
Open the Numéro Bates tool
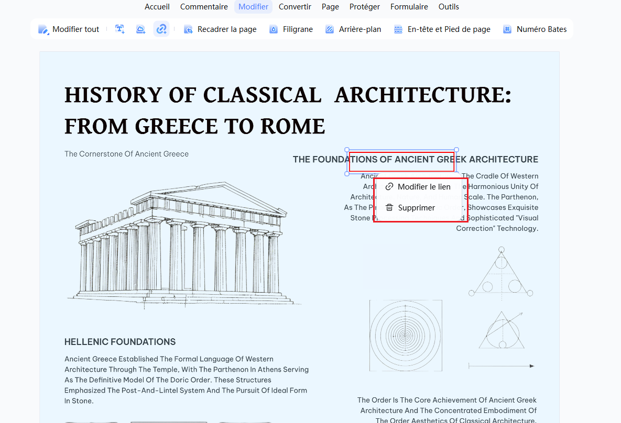tap(535, 29)
